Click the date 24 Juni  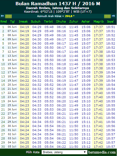[12, 101]
